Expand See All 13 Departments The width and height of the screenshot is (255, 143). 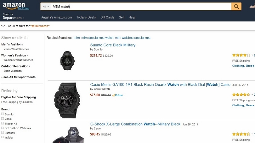tap(19, 77)
